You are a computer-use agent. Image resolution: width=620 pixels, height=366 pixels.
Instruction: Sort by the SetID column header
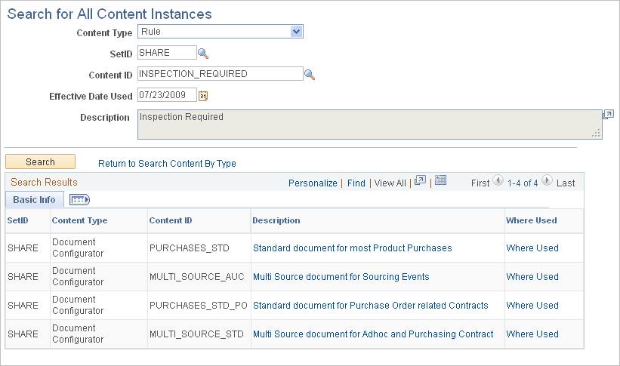pos(18,220)
